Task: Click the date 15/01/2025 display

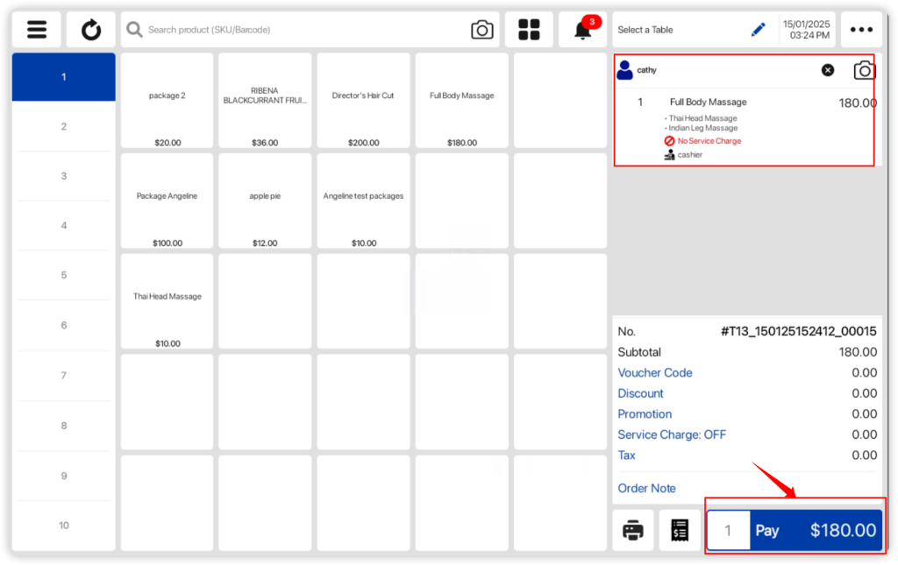Action: (807, 25)
